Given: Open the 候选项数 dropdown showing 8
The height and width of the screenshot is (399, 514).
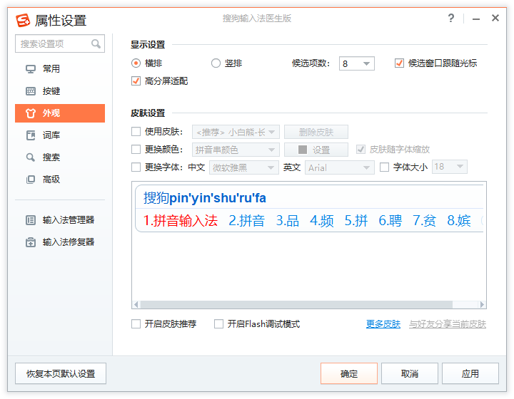Looking at the screenshot, I should pyautogui.click(x=356, y=63).
